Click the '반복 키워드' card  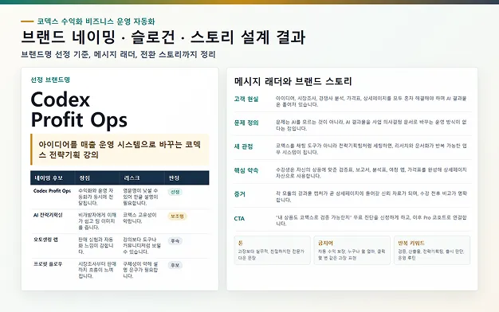(432, 251)
